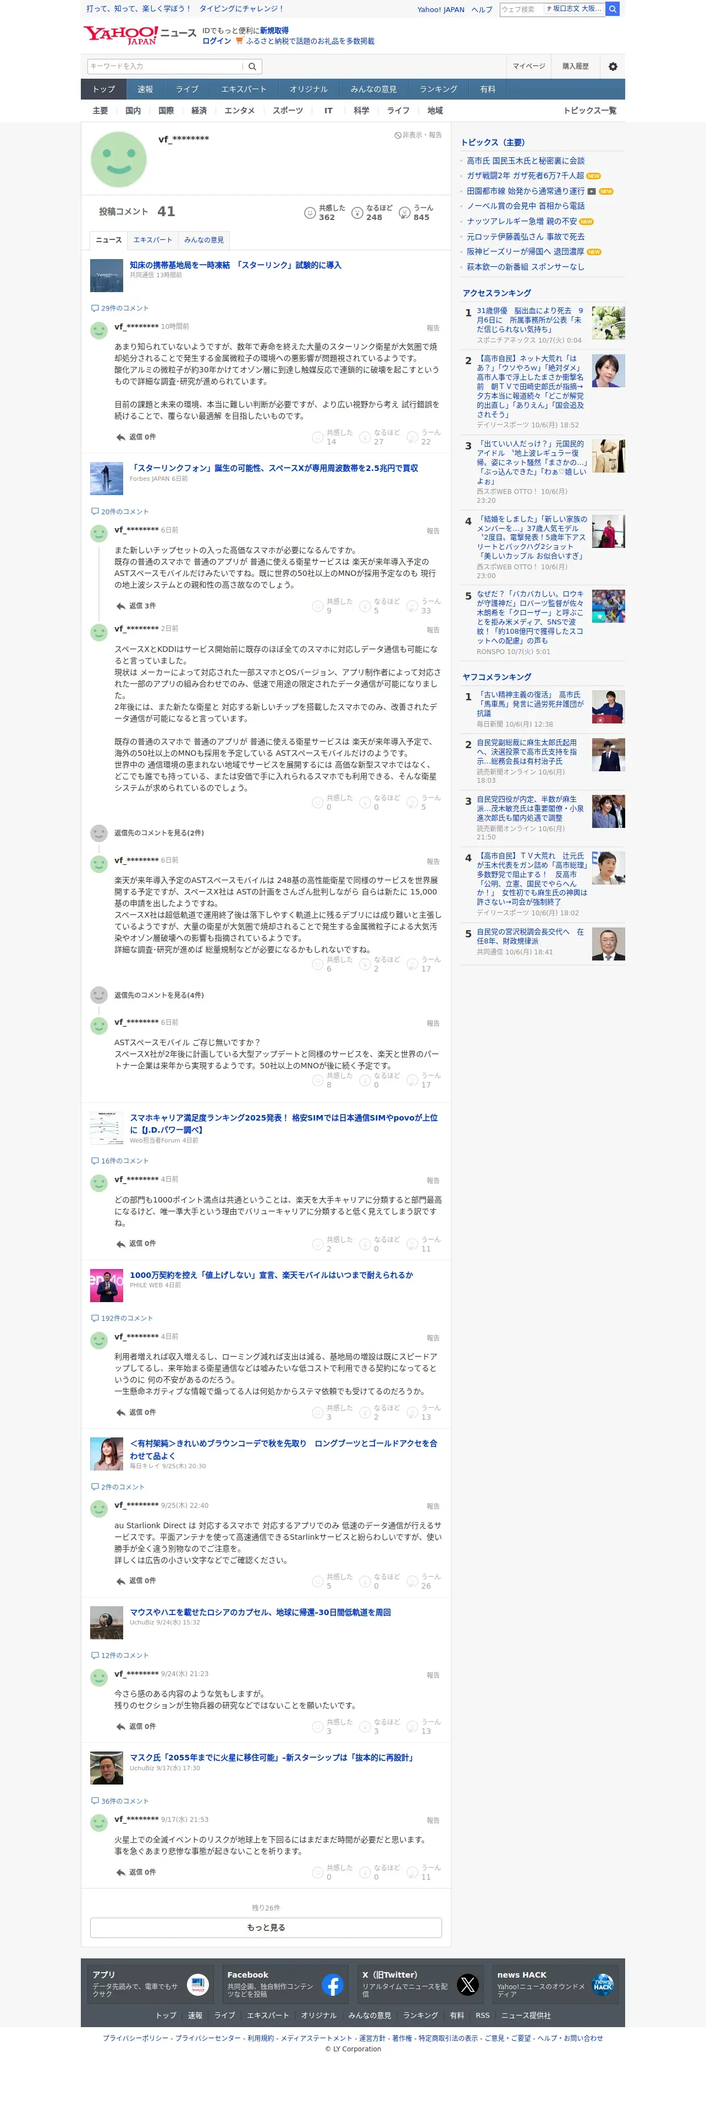Click comment bubble icon for 20件のコメント
706x2119 pixels.
(x=95, y=512)
